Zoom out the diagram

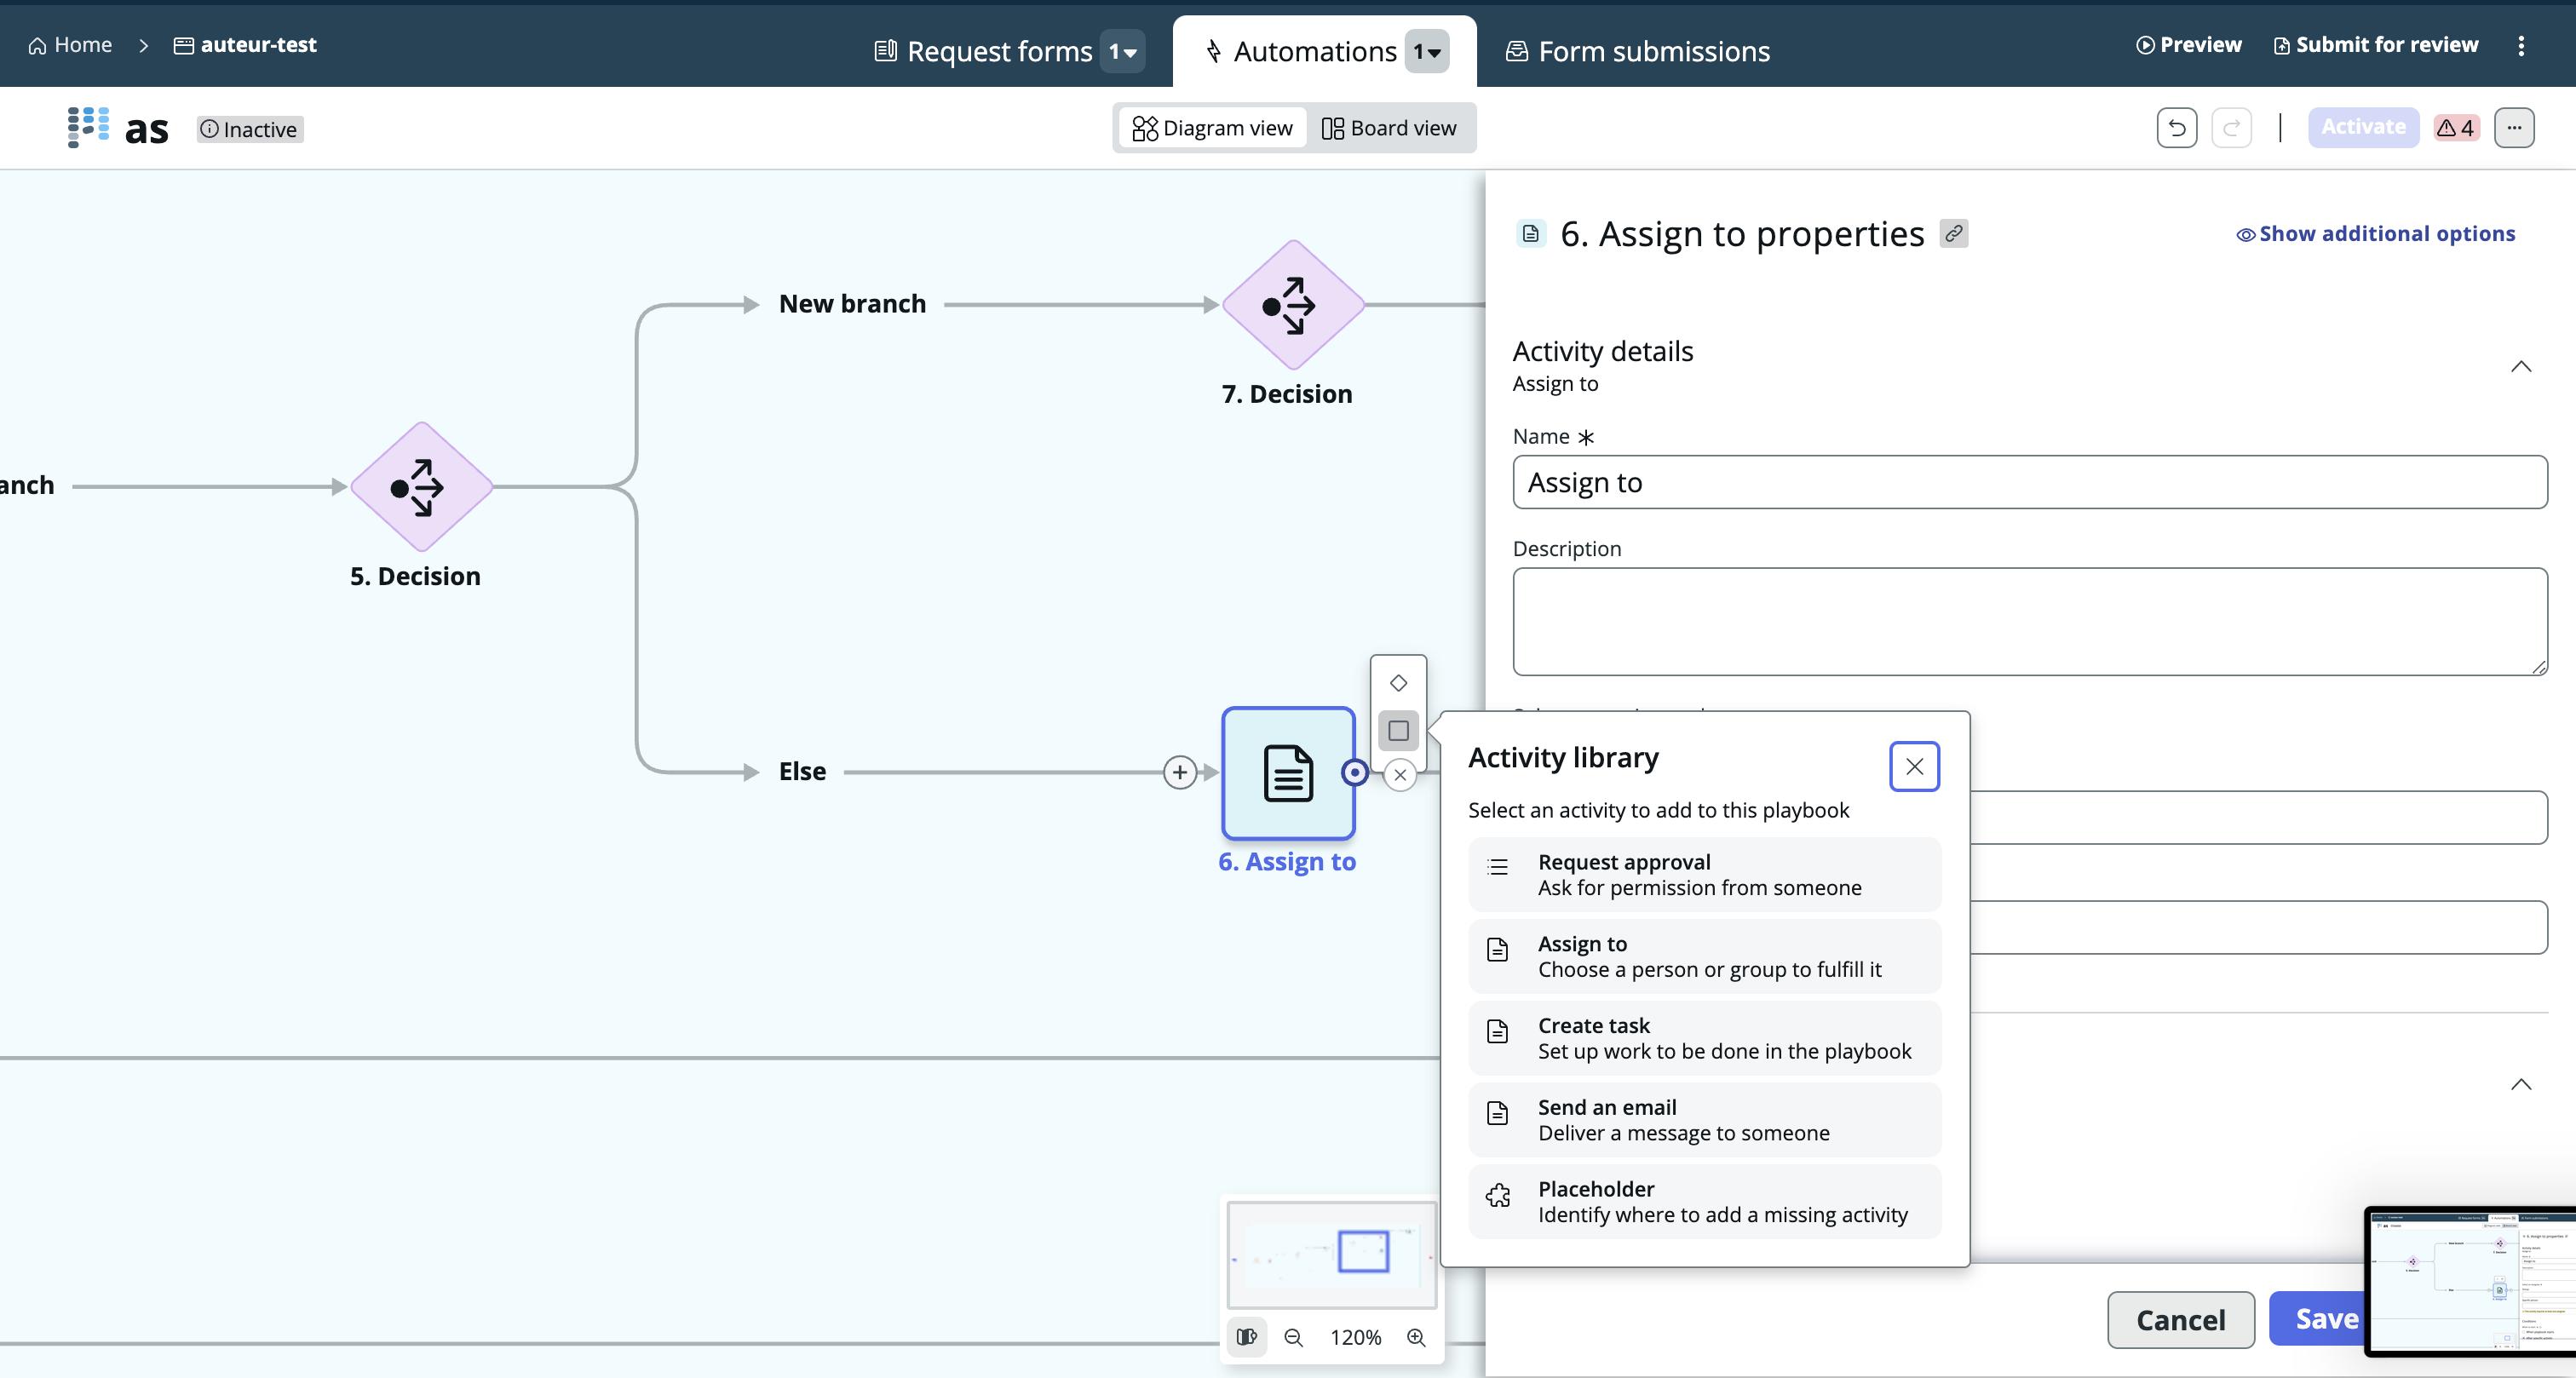point(1294,1337)
